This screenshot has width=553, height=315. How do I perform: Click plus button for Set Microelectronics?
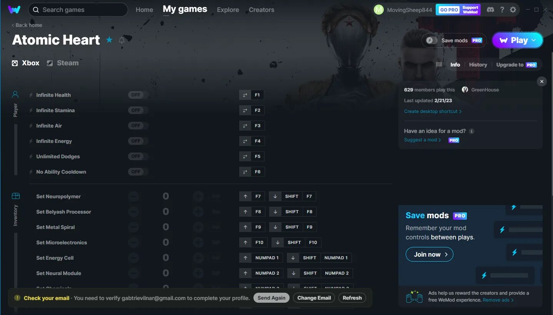click(198, 242)
